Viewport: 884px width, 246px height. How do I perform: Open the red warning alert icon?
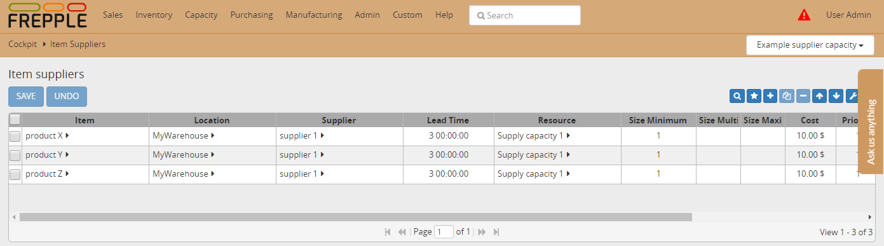pyautogui.click(x=804, y=15)
